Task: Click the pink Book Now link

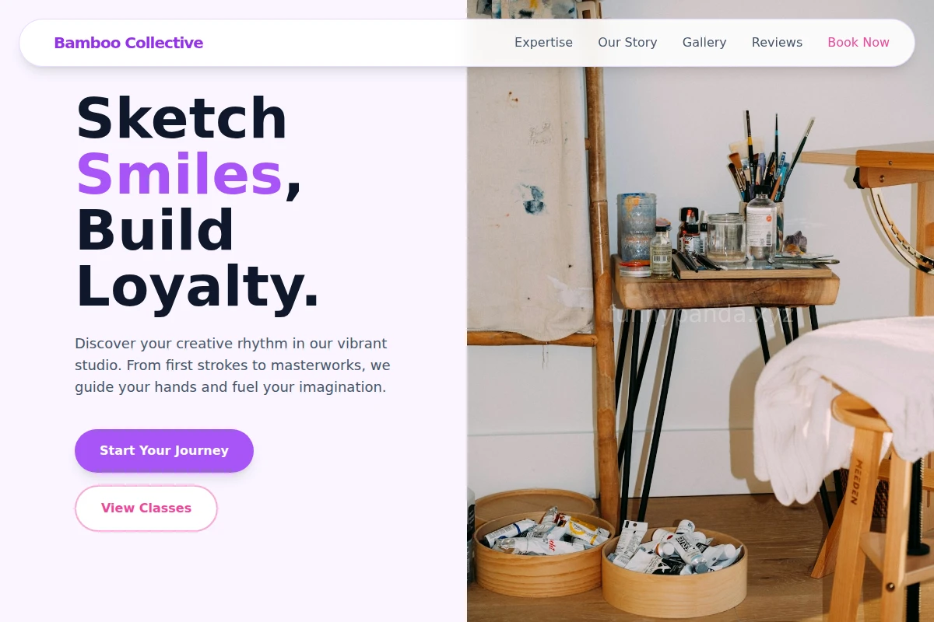Action: (859, 43)
